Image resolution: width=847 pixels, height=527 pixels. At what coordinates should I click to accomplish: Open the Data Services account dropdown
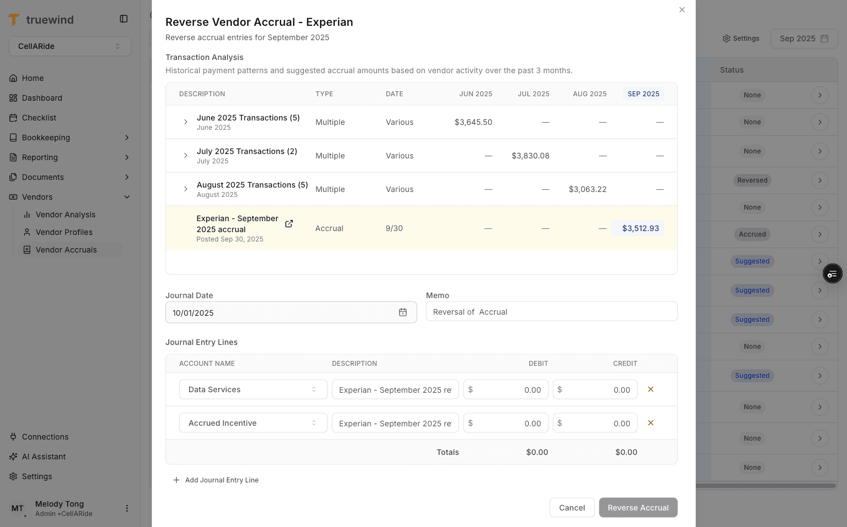tap(253, 389)
